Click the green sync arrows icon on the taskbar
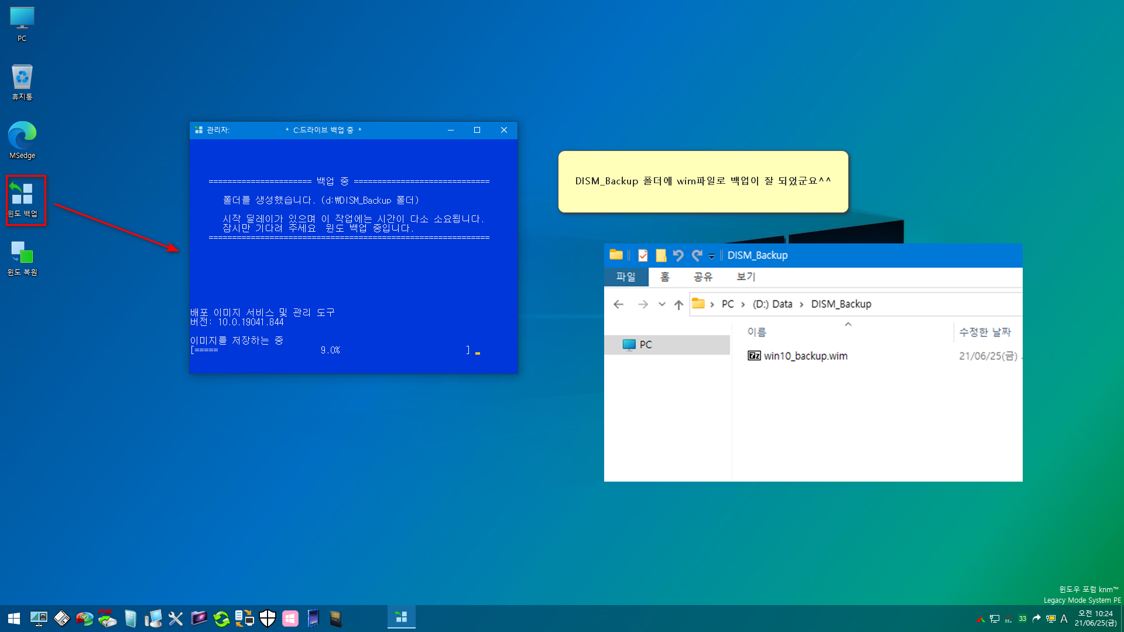 221,618
